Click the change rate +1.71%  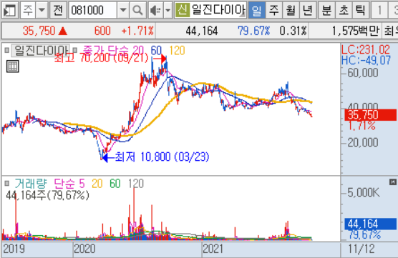[x=137, y=31]
